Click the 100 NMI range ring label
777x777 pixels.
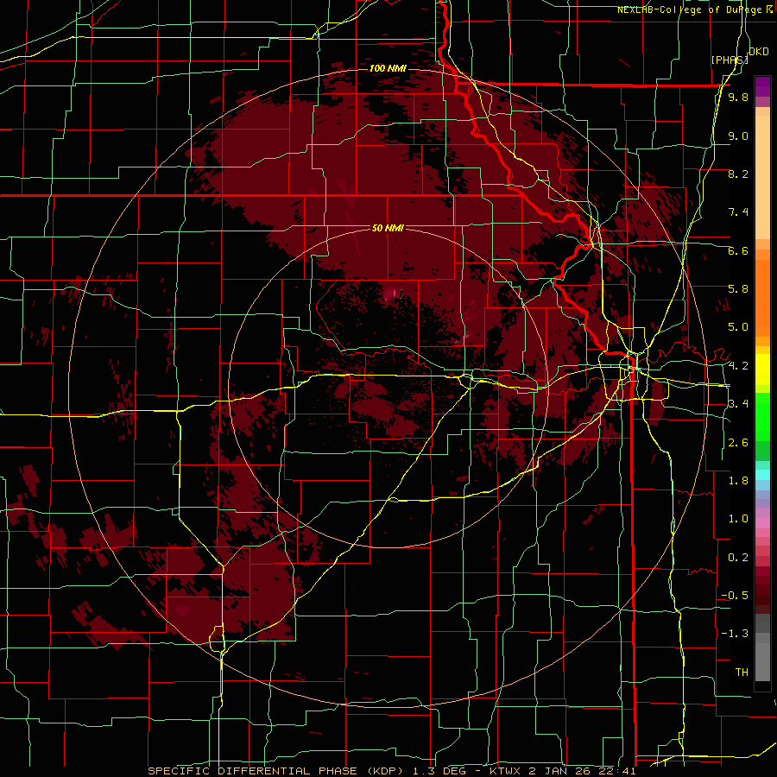pos(388,68)
